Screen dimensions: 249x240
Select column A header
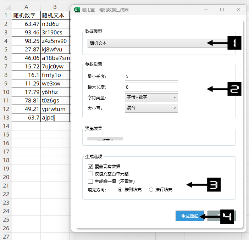[26, 7]
